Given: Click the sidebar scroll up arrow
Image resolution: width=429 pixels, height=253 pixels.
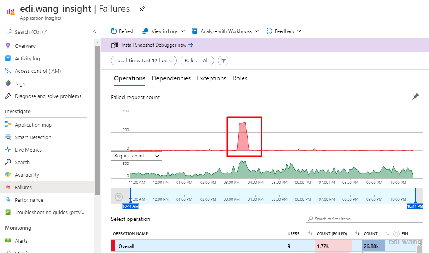Looking at the screenshot, I should pyautogui.click(x=98, y=43).
